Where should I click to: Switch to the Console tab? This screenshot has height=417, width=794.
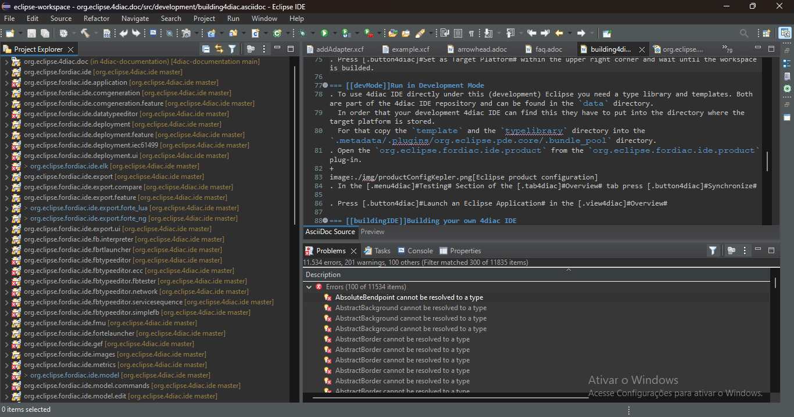(x=415, y=251)
